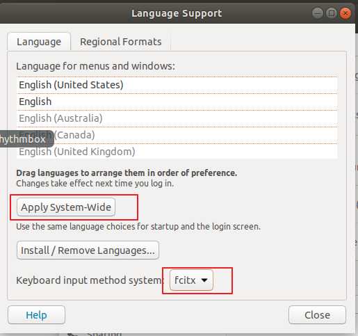This screenshot has height=336, width=358.
Task: Open Help for Language Support
Action: pyautogui.click(x=36, y=315)
